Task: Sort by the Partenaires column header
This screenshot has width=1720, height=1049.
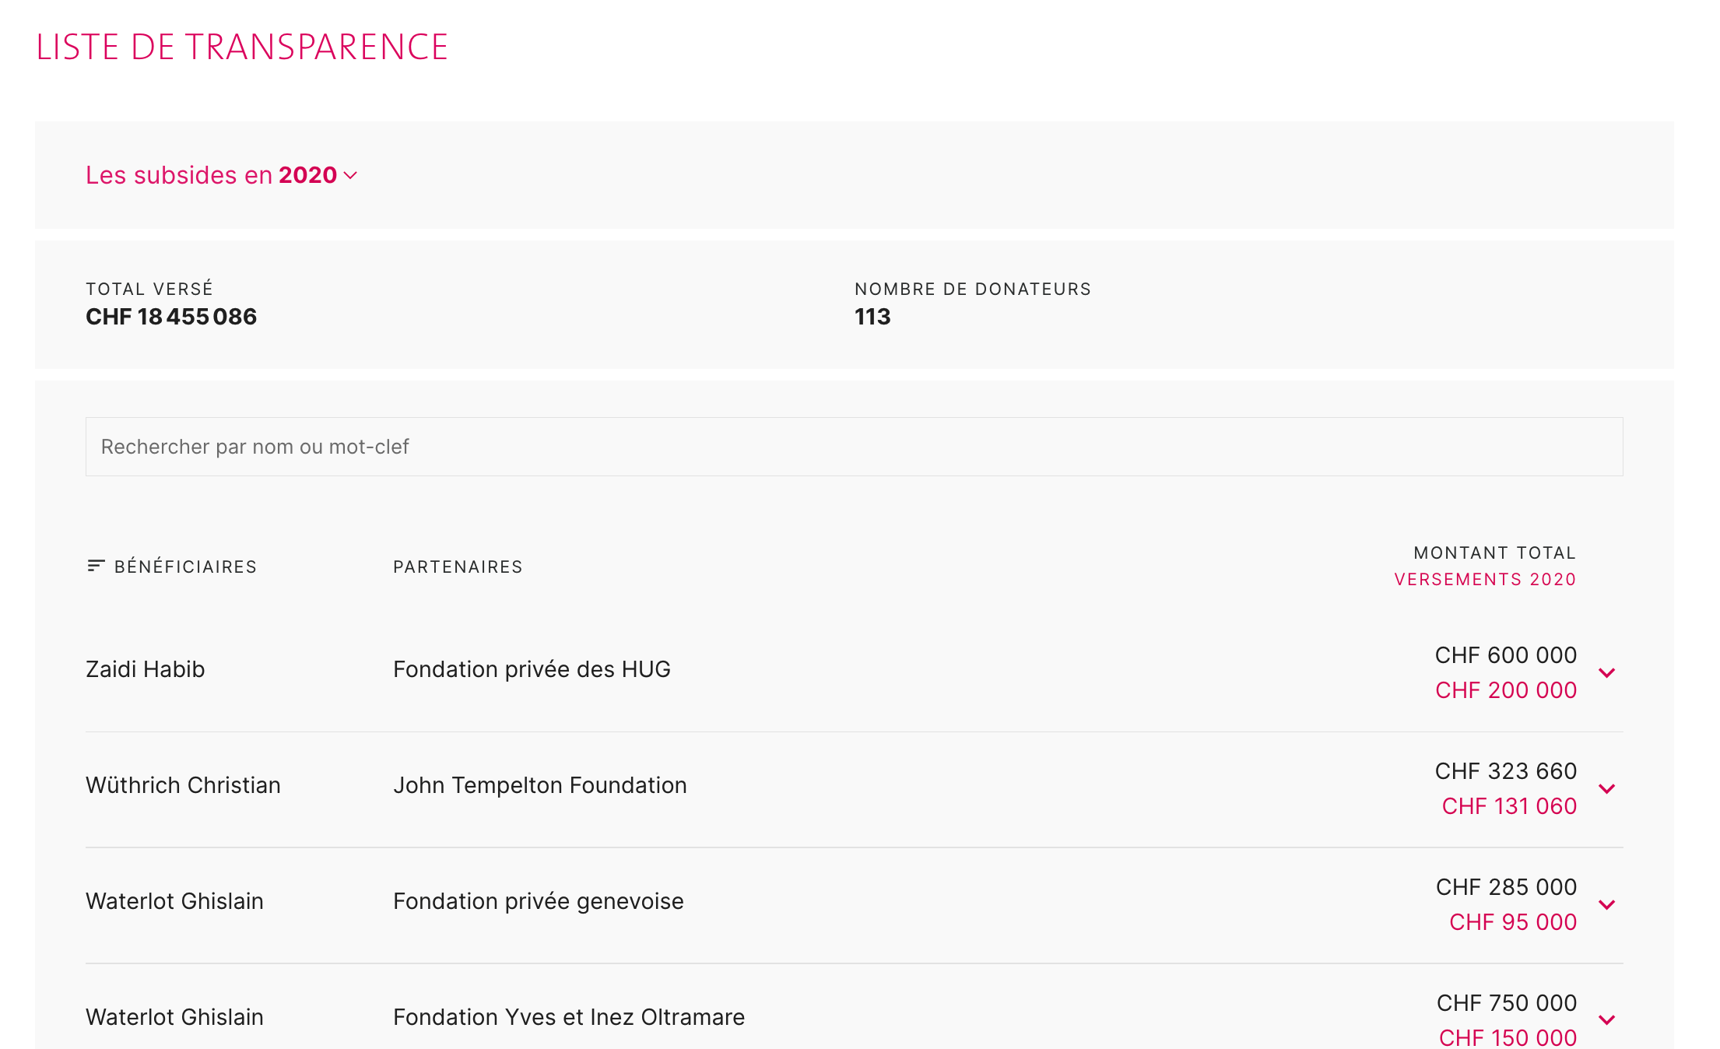Action: pos(458,567)
